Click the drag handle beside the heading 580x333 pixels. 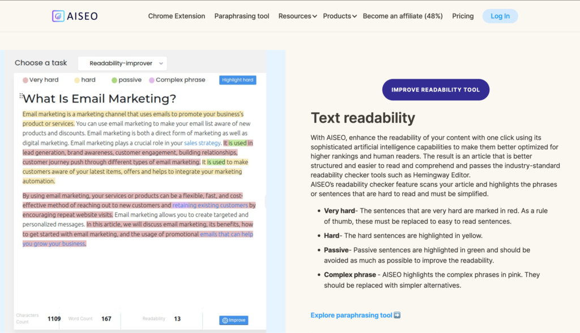[22, 95]
